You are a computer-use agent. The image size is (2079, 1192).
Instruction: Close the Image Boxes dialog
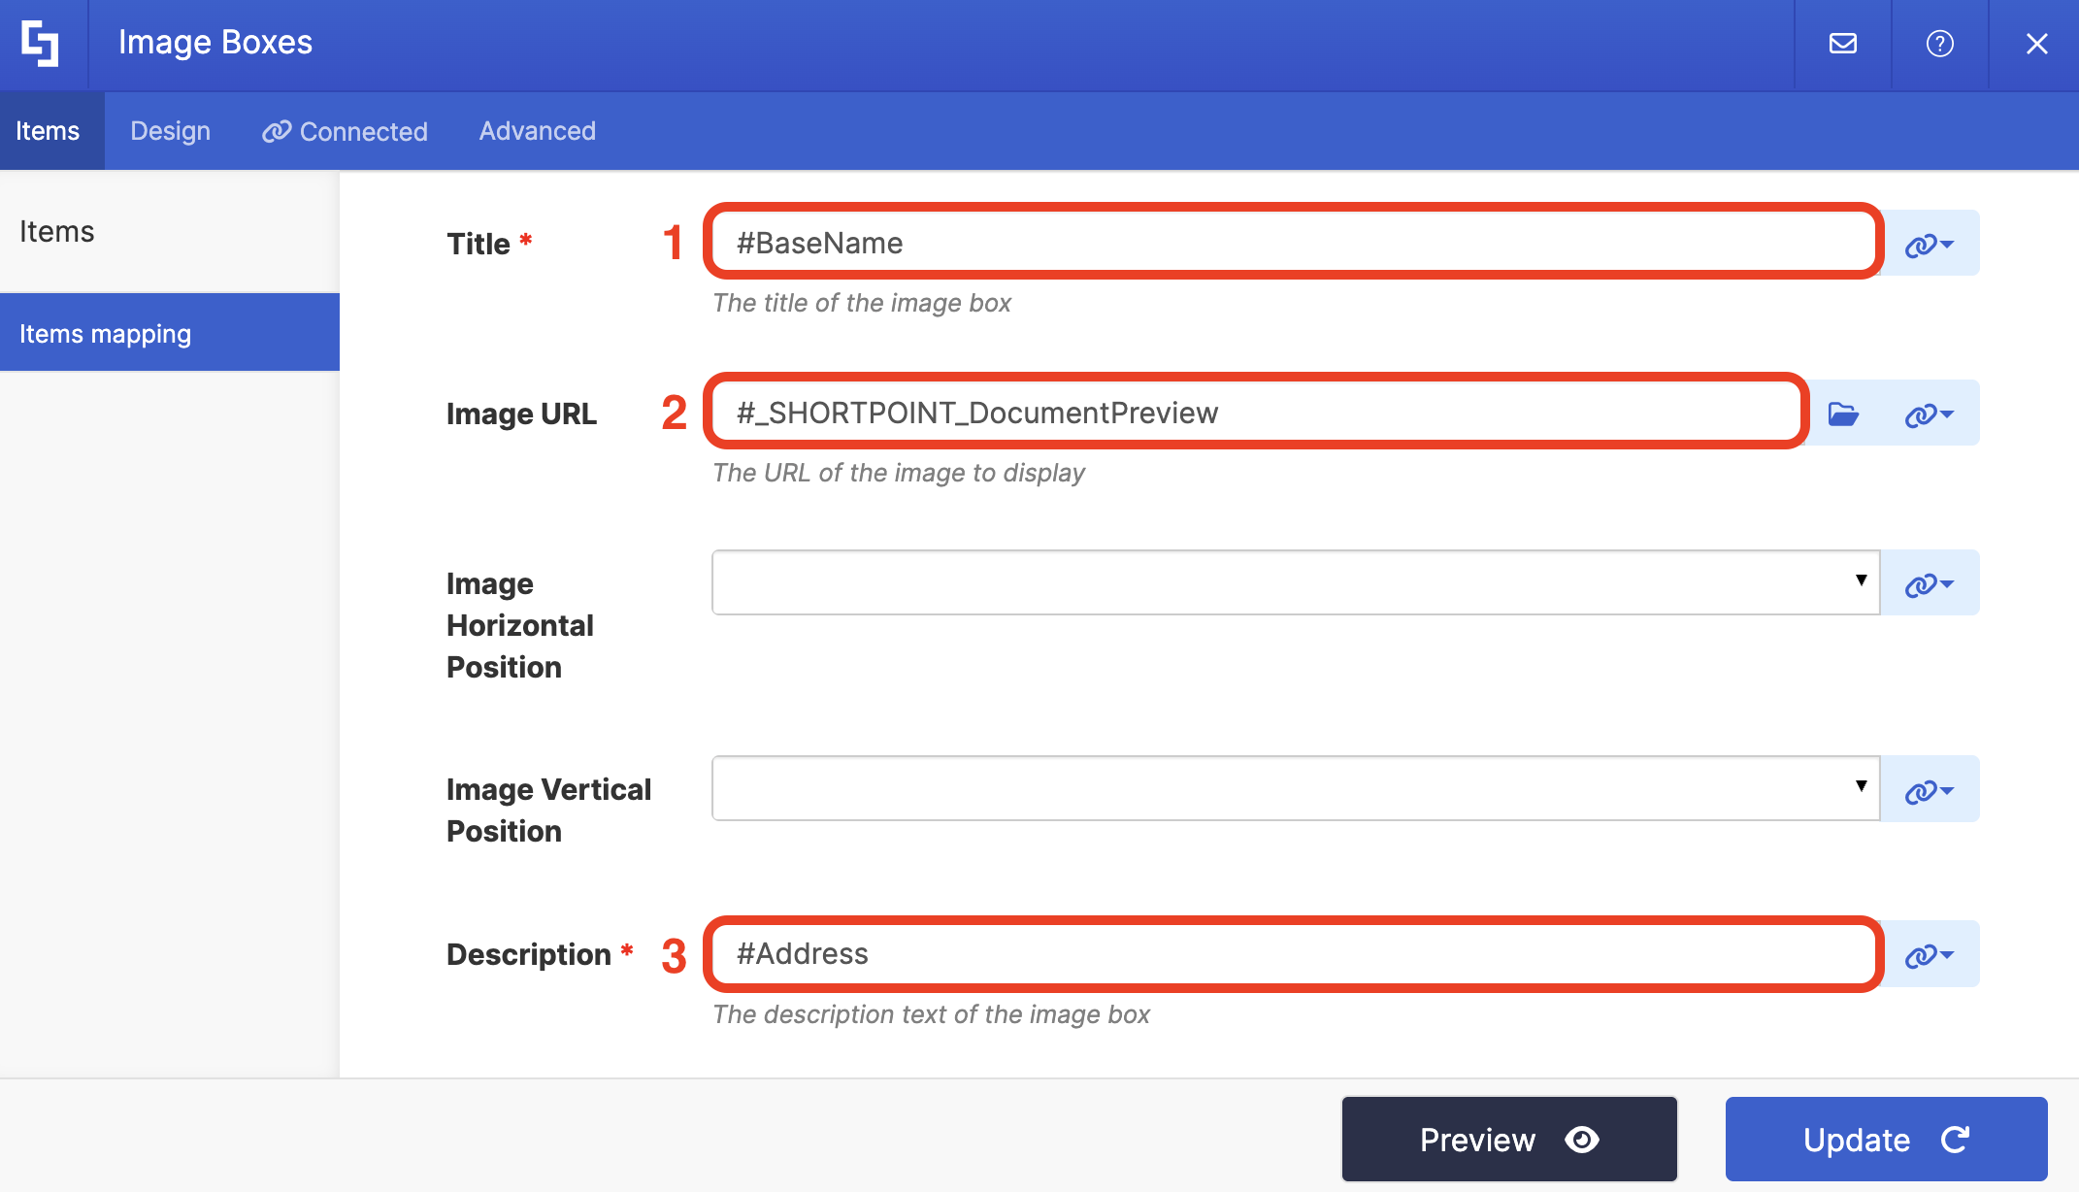pyautogui.click(x=2036, y=44)
